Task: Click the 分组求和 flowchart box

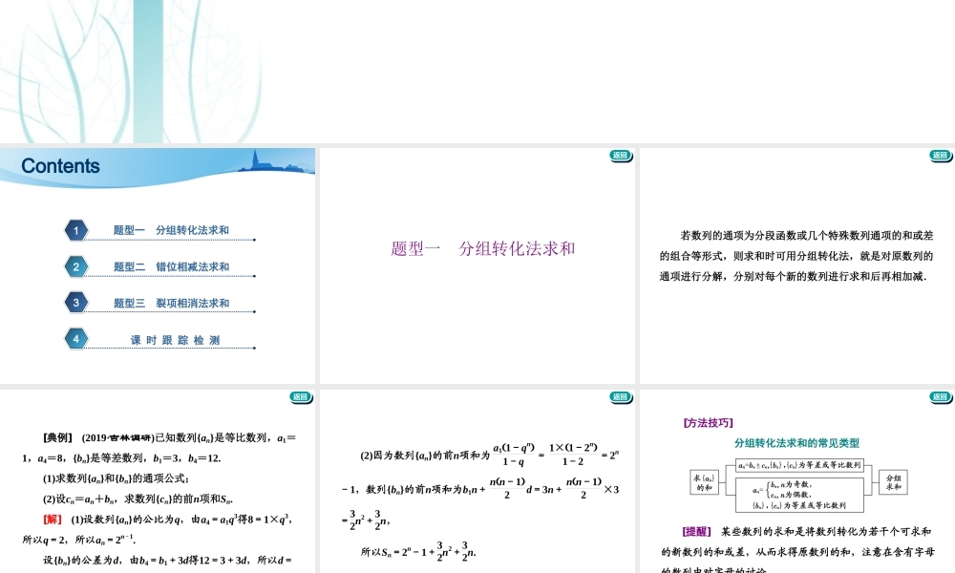Action: coord(895,483)
